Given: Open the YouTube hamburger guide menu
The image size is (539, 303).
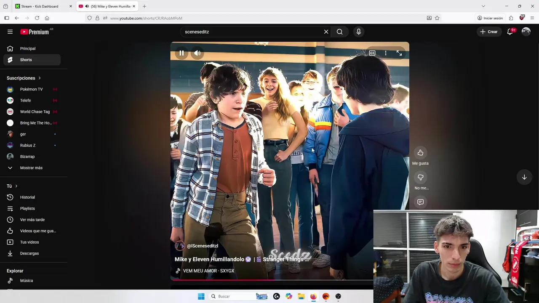Looking at the screenshot, I should pyautogui.click(x=10, y=32).
